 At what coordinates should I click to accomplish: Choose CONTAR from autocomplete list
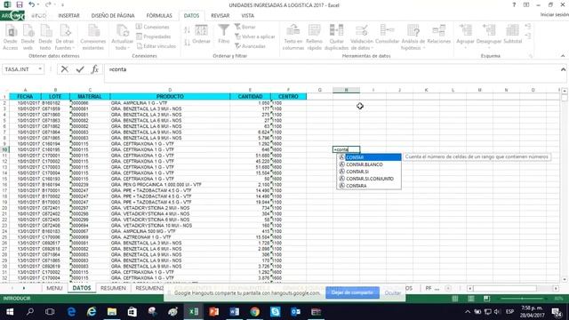coord(369,157)
